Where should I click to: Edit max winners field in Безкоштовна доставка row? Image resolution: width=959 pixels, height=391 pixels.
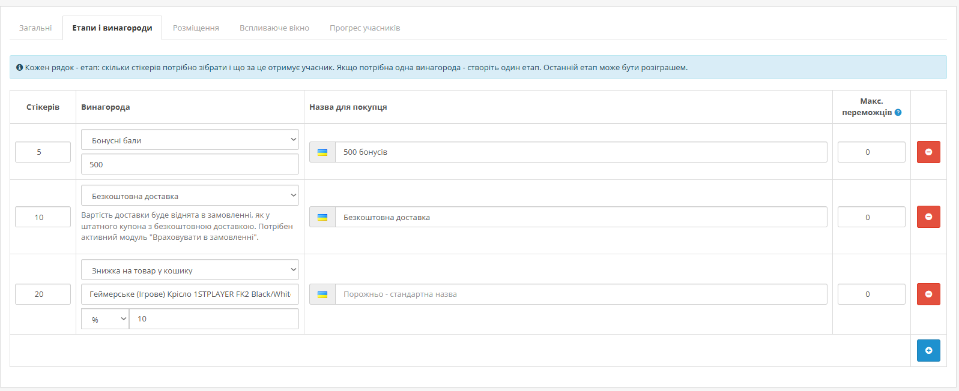(871, 217)
